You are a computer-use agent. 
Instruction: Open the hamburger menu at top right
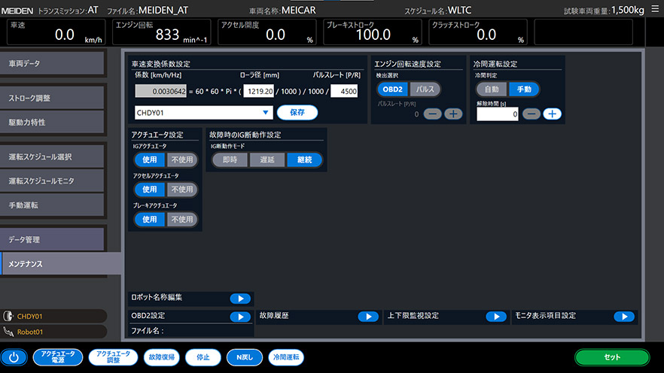click(x=655, y=9)
